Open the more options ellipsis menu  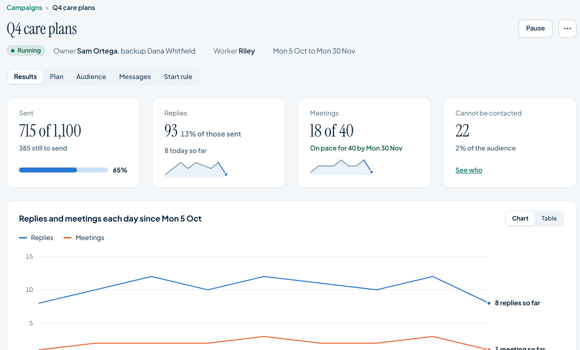[x=567, y=28]
